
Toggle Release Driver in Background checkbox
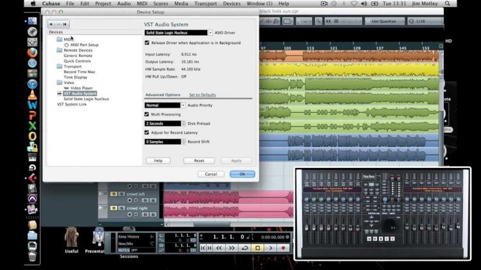147,42
